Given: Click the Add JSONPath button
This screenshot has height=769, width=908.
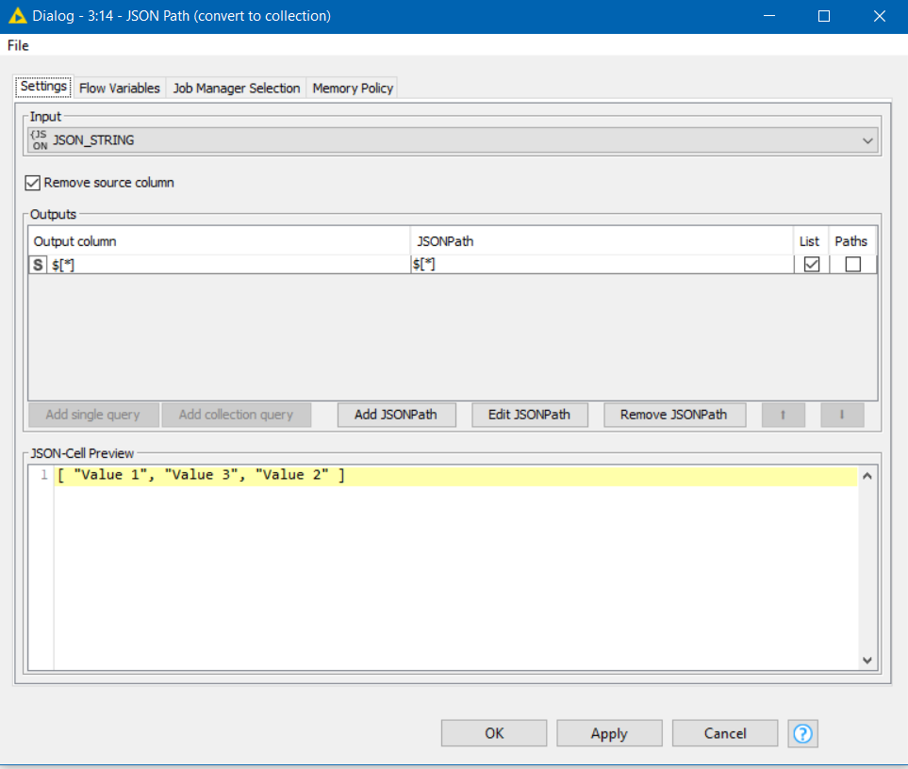Looking at the screenshot, I should coord(395,415).
